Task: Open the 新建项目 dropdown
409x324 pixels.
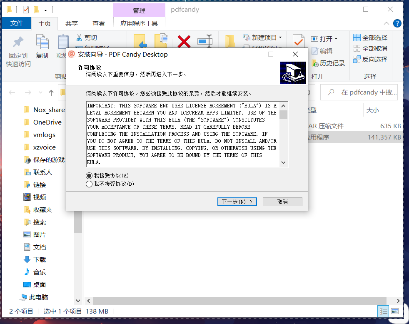Action: click(262, 37)
